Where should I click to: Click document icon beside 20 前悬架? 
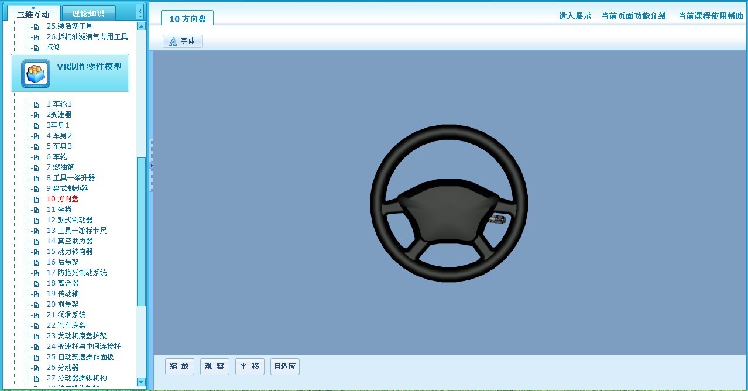point(36,304)
